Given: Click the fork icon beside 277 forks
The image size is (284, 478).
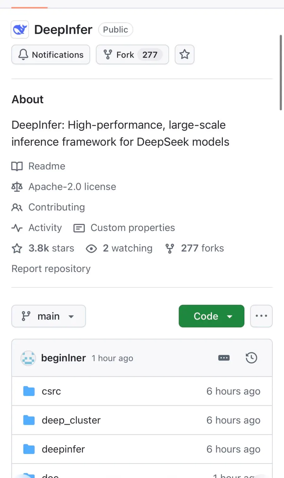Looking at the screenshot, I should coord(170,249).
